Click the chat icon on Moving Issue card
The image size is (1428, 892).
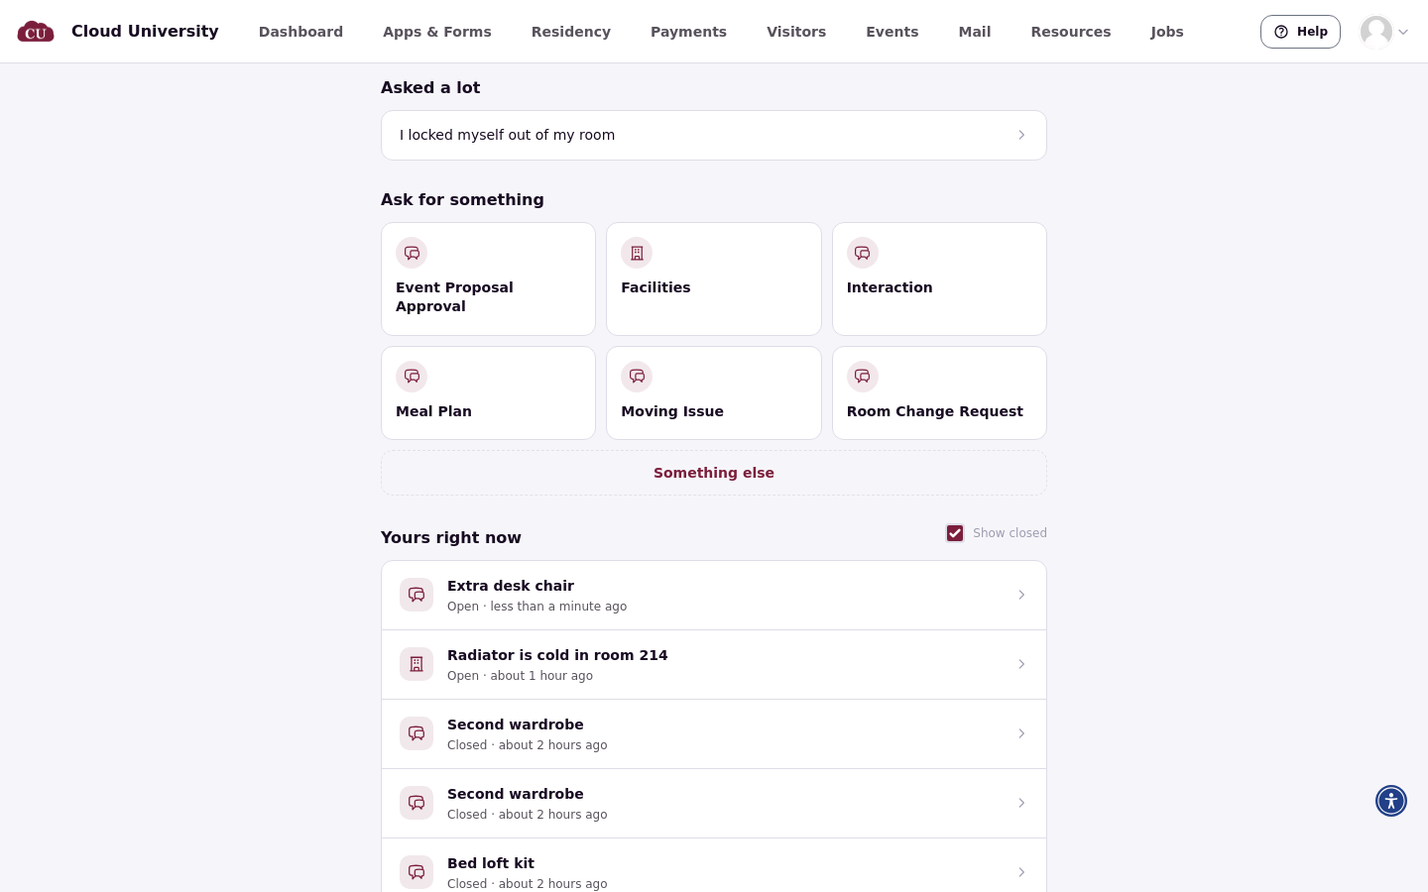tap(637, 377)
